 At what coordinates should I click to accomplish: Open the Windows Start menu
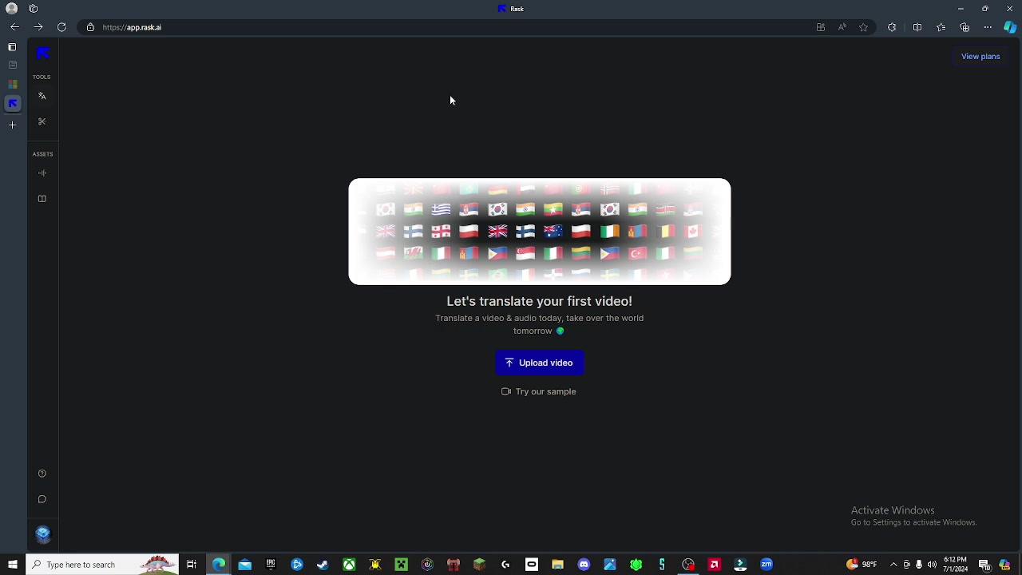[x=13, y=565]
